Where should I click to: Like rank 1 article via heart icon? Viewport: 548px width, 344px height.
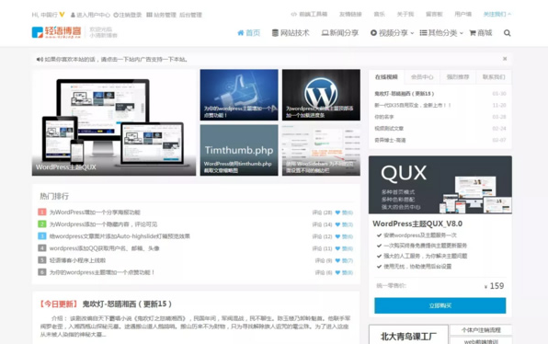[337, 212]
